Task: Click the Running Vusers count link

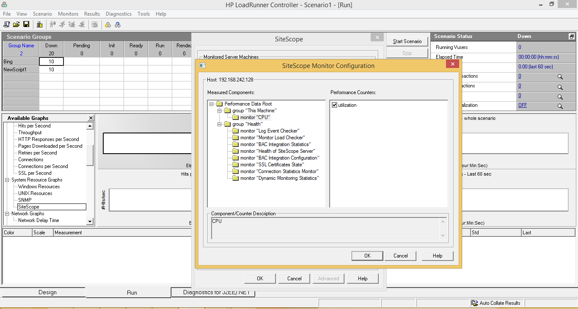Action: click(520, 47)
